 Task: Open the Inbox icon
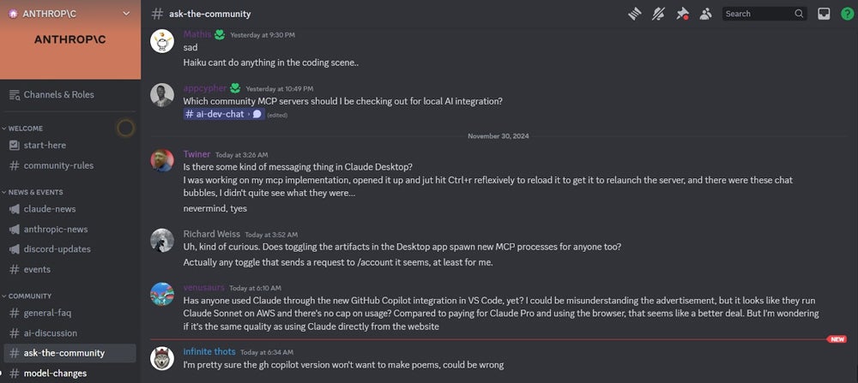click(824, 14)
